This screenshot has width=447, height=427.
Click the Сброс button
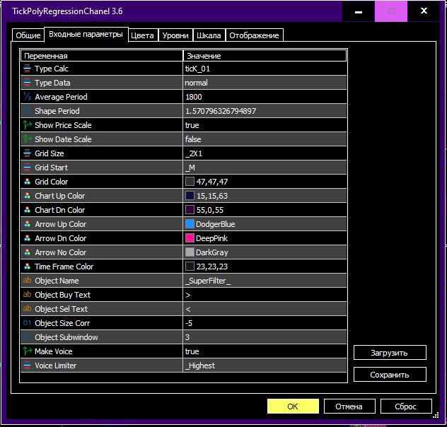406,406
